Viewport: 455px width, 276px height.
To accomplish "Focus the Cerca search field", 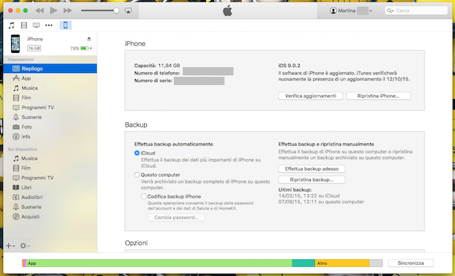I will [416, 10].
